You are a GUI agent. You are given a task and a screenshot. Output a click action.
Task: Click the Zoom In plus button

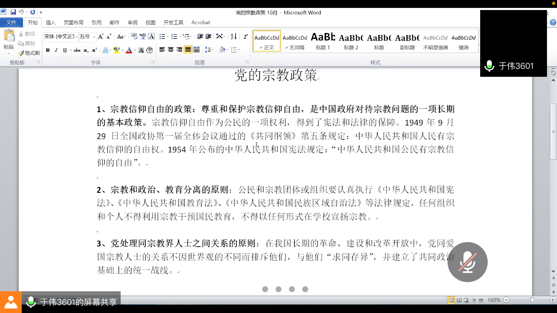(553, 300)
